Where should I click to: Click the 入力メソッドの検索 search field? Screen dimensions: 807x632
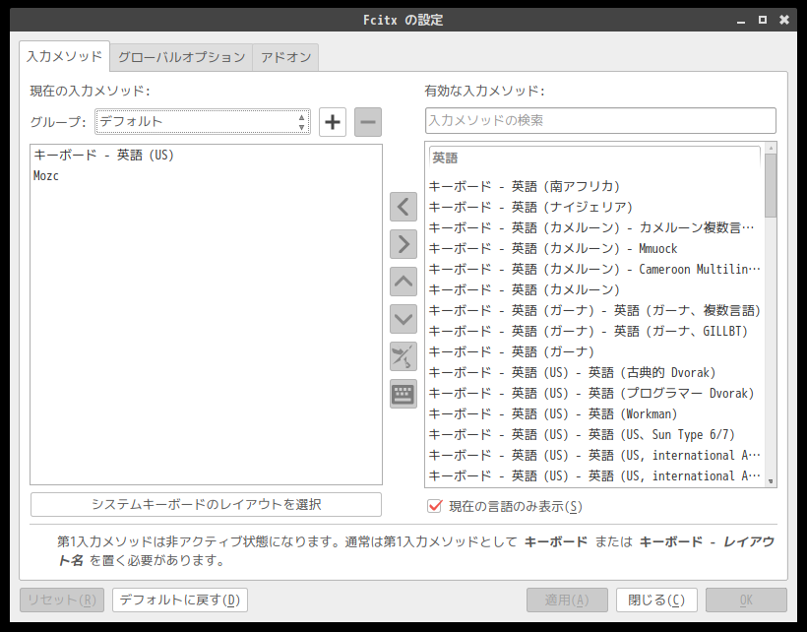point(600,120)
